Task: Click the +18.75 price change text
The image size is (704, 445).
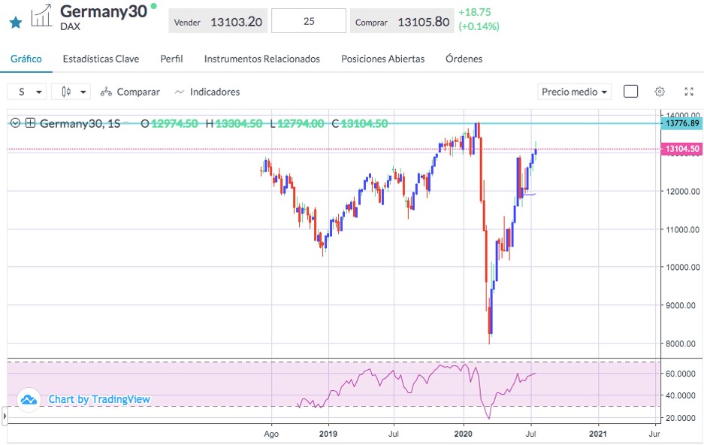Action: [475, 13]
